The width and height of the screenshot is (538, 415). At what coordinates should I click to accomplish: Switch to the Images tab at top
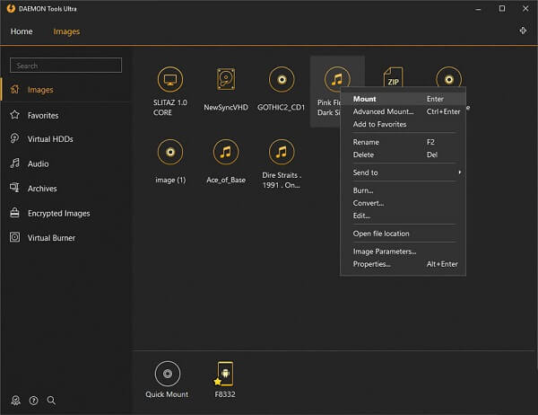click(66, 31)
